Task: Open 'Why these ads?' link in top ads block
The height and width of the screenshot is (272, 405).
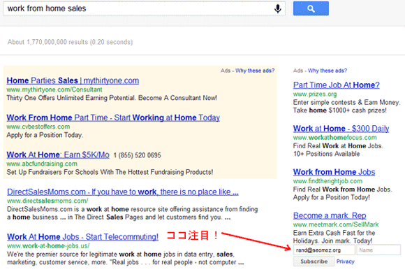Action: click(x=255, y=71)
